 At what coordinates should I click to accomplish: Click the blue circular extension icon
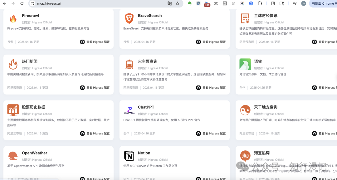tap(251, 3)
